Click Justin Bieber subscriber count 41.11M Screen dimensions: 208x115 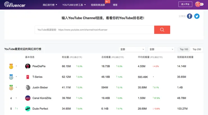click(66, 88)
